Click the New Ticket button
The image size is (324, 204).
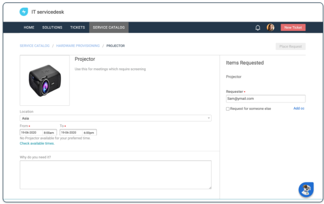[293, 28]
